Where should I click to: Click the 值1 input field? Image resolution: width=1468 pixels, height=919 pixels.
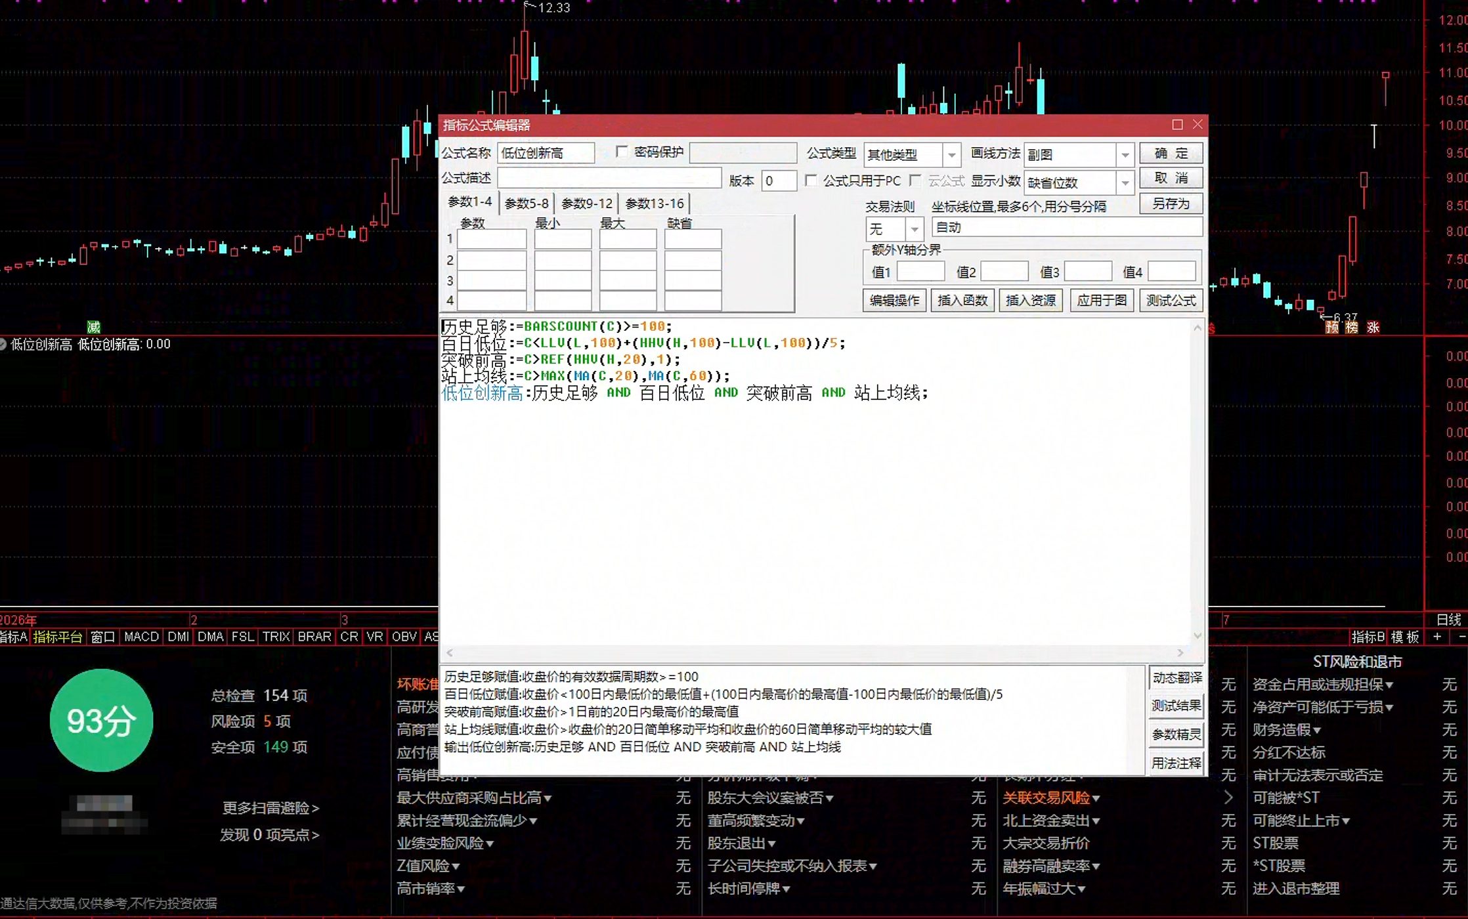pos(920,271)
